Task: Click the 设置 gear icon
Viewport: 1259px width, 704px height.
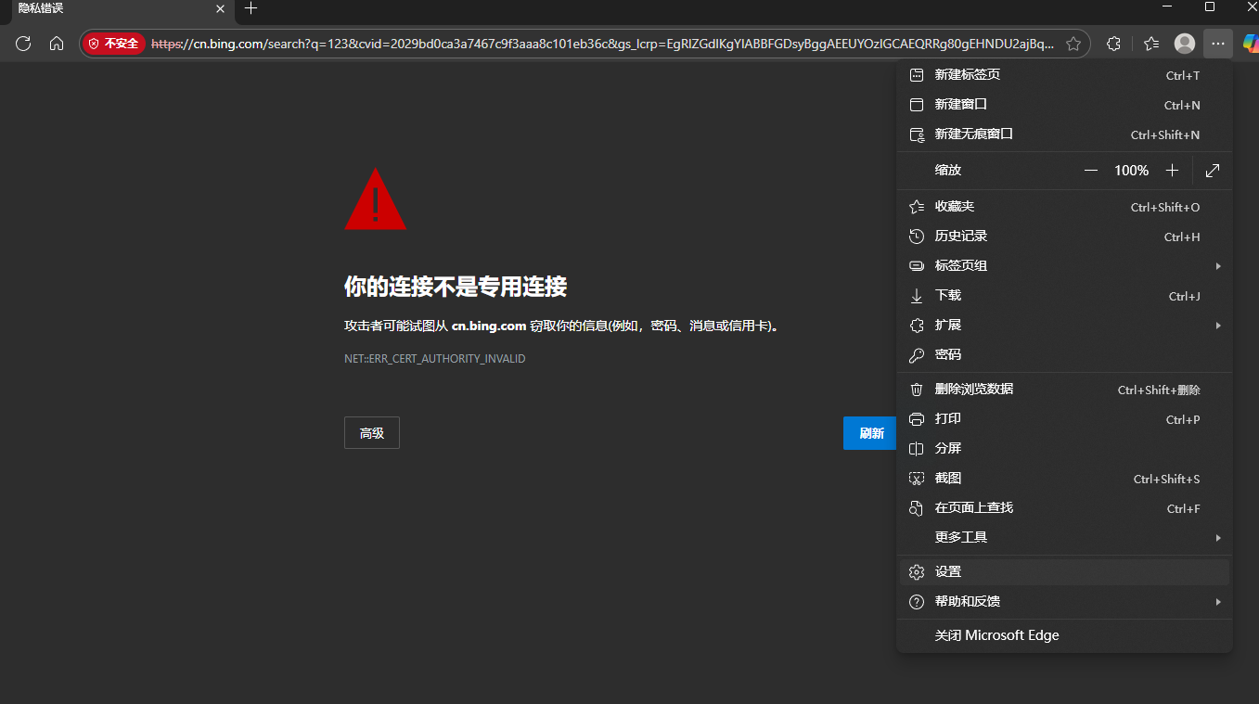Action: [917, 572]
